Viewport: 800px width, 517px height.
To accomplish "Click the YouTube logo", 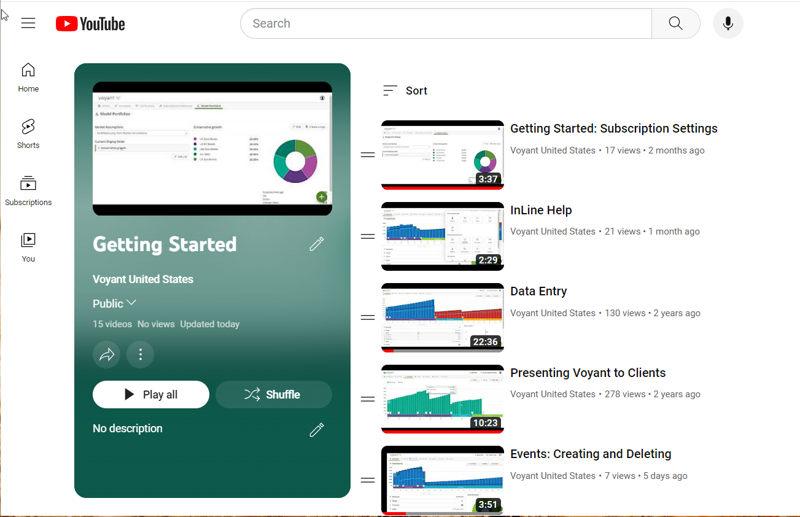I will [x=90, y=24].
